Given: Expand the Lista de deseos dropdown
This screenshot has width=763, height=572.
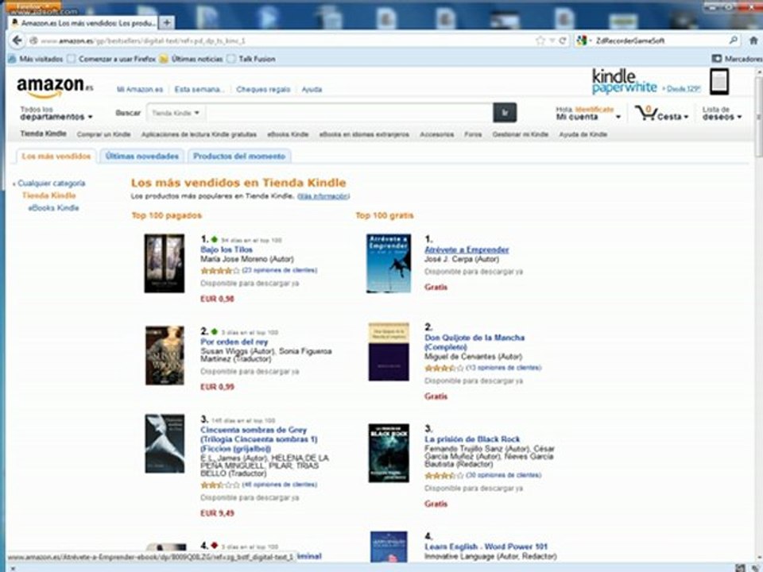Looking at the screenshot, I should [722, 114].
